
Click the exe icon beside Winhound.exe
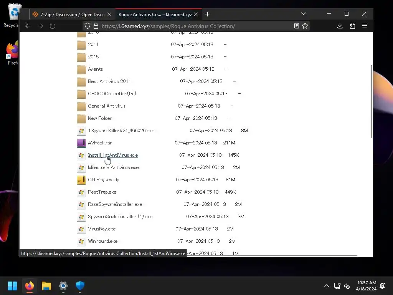tap(81, 241)
